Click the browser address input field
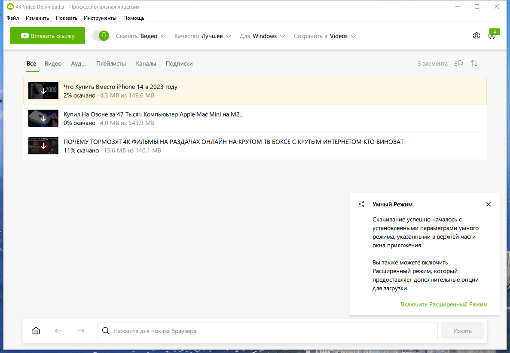This screenshot has width=510, height=353. pos(267,331)
